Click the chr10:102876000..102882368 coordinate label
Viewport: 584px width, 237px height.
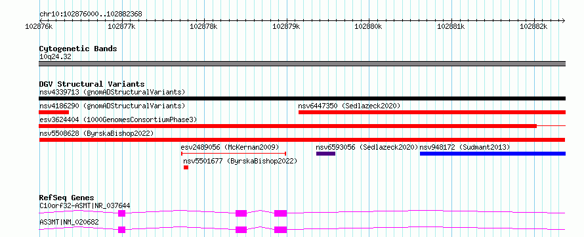tap(91, 14)
